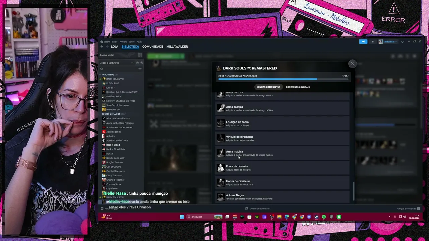Click the Apex Legends game icon
The image size is (429, 241).
point(104,132)
